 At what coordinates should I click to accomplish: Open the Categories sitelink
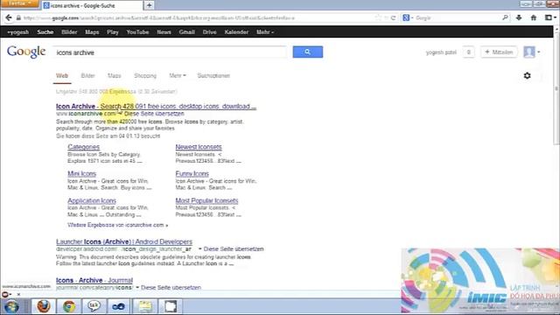84,147
